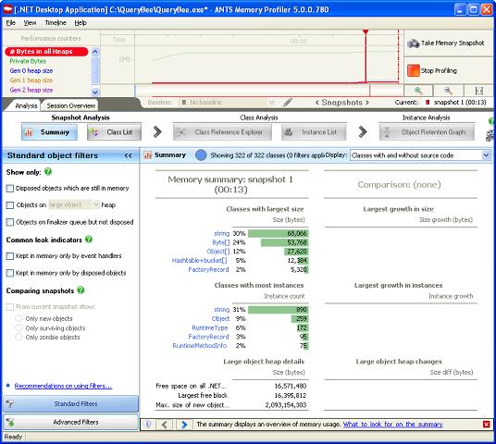Select previous snapshot chevron

point(317,103)
